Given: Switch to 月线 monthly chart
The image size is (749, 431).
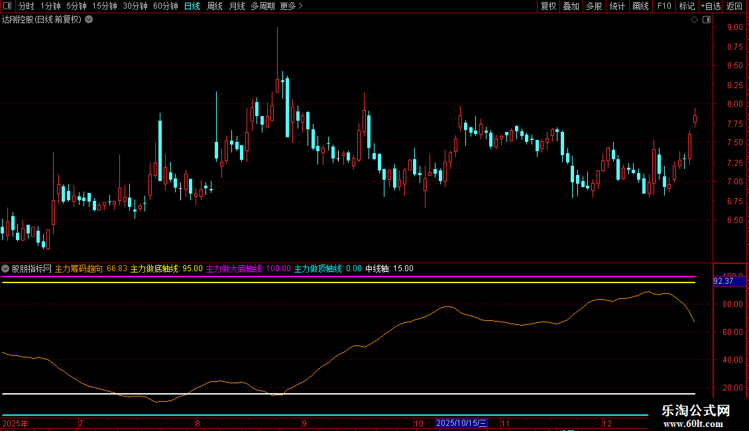Looking at the screenshot, I should pos(237,7).
